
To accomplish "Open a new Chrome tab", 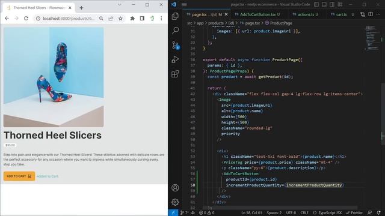I will (x=81, y=8).
